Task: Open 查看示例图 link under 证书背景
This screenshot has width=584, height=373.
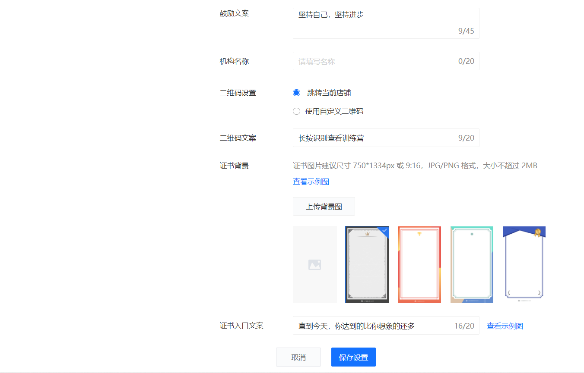Action: point(311,182)
